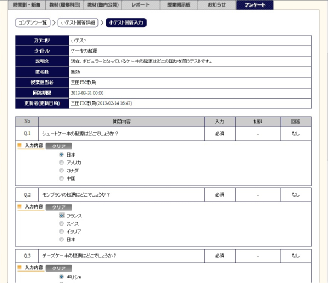Pick 日本 as the Q.2 answer
The height and width of the screenshot is (283, 328).
[x=61, y=239]
